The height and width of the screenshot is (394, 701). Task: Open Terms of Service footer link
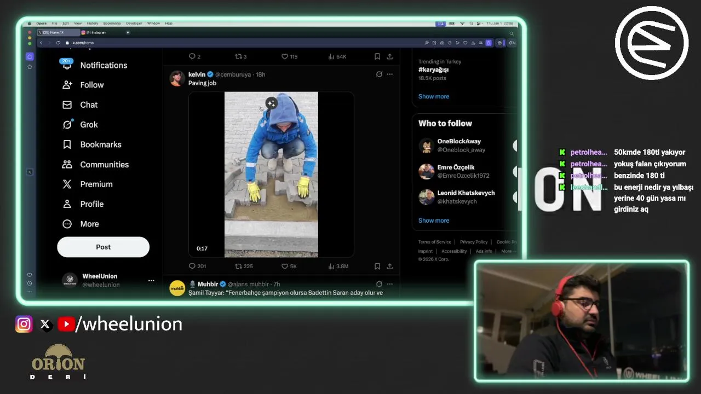[x=435, y=242]
